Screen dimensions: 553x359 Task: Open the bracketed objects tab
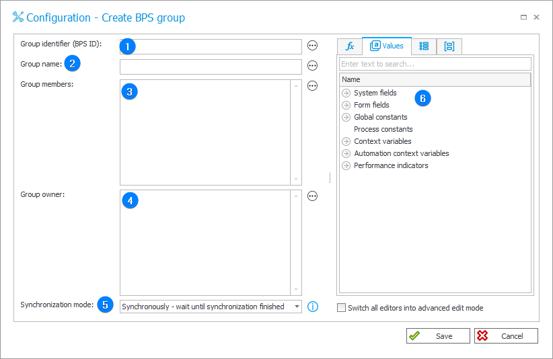449,46
